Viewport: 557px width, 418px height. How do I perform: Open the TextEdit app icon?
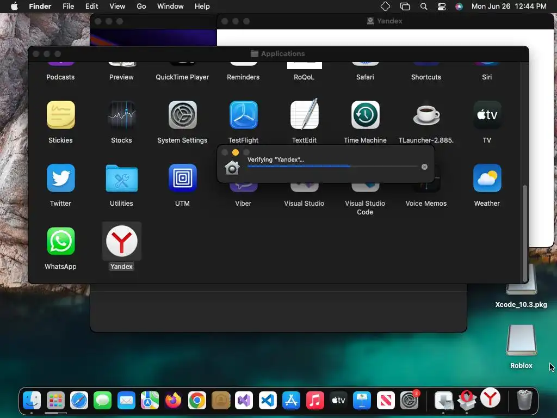pos(304,114)
